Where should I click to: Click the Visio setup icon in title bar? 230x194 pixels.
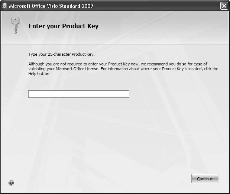click(x=4, y=6)
